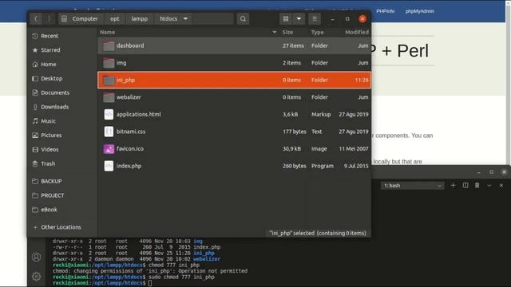This screenshot has height=287, width=511.
Task: Navigate to lampp in the path bar
Action: click(x=140, y=18)
